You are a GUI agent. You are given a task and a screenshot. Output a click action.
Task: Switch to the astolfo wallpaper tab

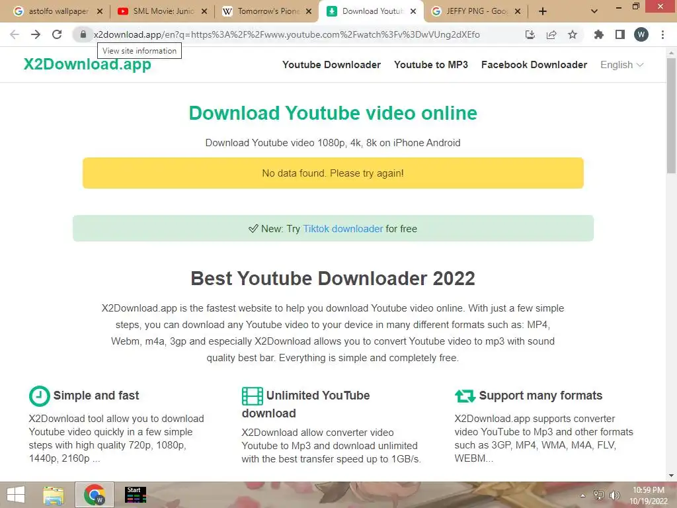58,11
